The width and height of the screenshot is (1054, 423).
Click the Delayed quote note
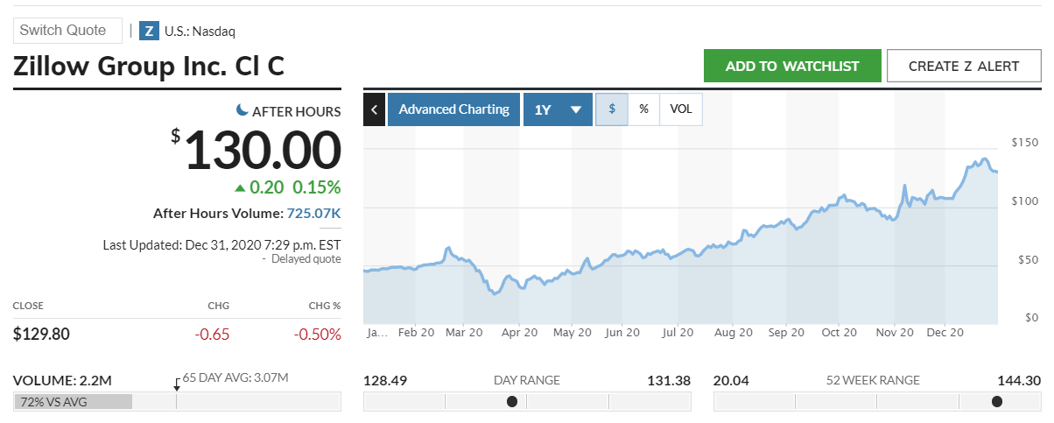(x=306, y=259)
